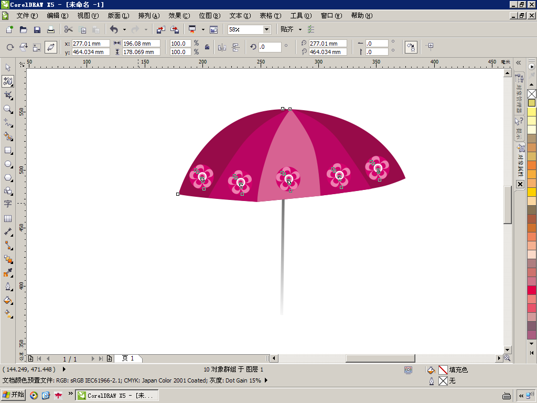Choose the Outline Pen tool
Image resolution: width=537 pixels, height=403 pixels.
tap(8, 287)
